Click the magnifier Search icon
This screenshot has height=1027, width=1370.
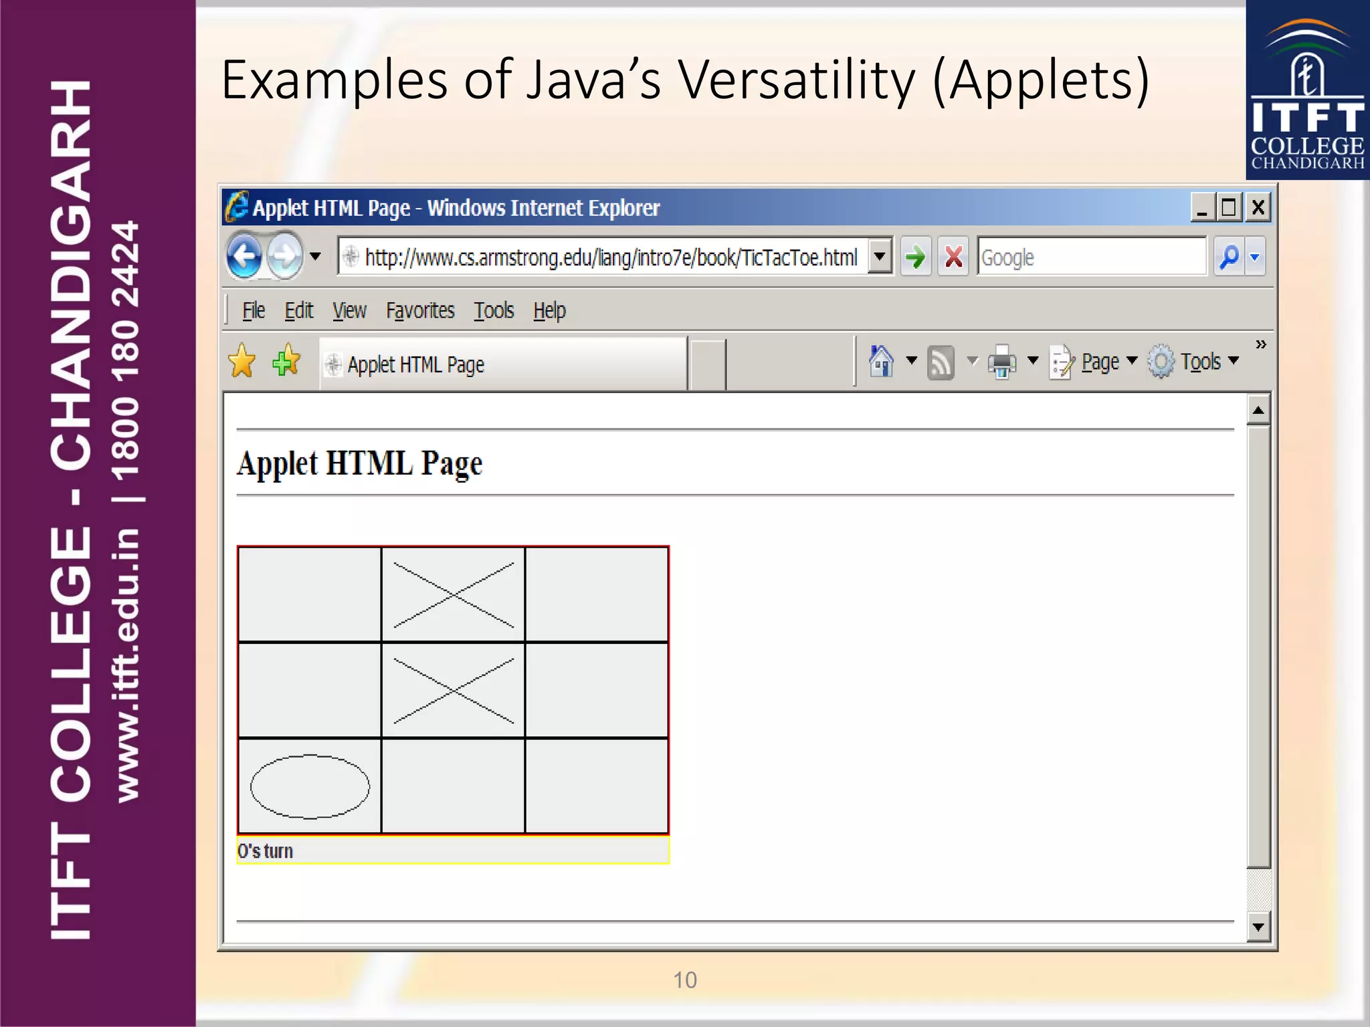click(x=1230, y=256)
